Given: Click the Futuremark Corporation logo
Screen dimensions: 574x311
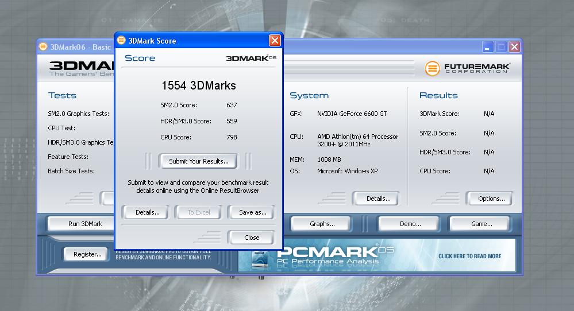Looking at the screenshot, I should [x=467, y=68].
